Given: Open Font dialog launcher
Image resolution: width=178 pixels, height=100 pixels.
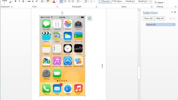Looking at the screenshot, I should tap(57, 7).
